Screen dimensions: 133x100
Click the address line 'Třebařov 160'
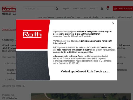(8, 95)
